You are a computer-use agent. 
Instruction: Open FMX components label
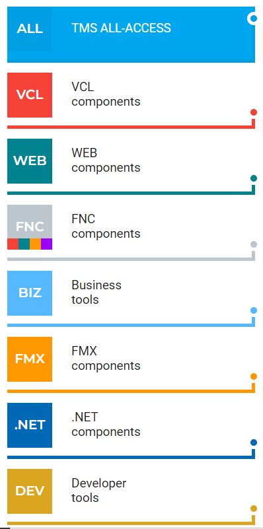pos(106,359)
